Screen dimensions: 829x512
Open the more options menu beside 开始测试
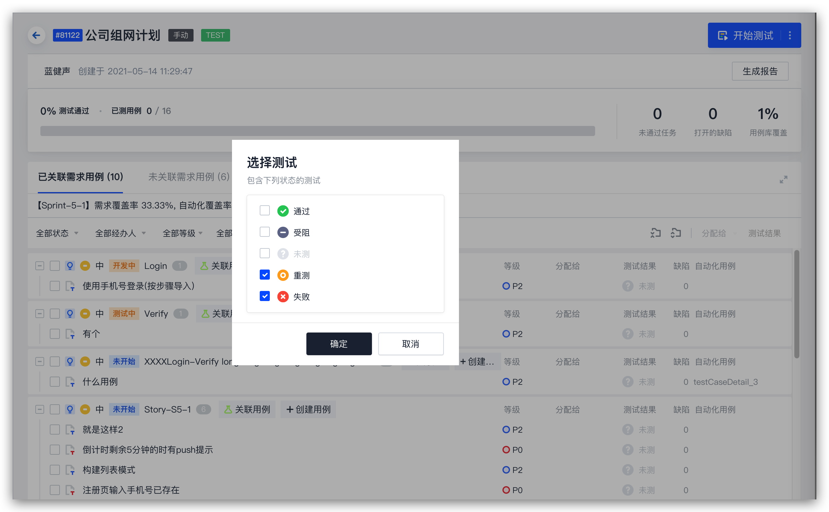[790, 35]
